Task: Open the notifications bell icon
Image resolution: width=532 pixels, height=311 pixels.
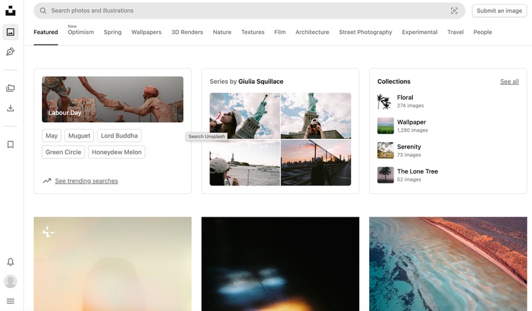Action: 11,262
